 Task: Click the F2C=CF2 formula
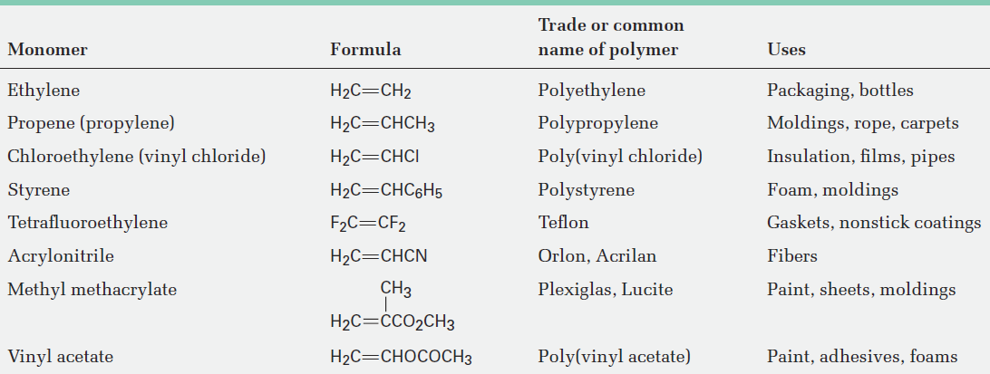coord(368,224)
